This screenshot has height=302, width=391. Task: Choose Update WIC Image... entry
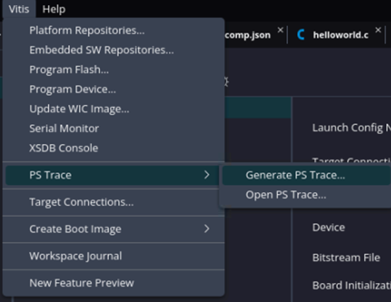click(113, 109)
